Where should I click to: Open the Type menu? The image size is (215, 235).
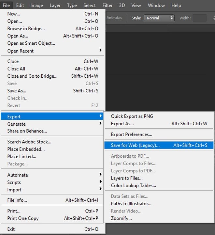72,6
